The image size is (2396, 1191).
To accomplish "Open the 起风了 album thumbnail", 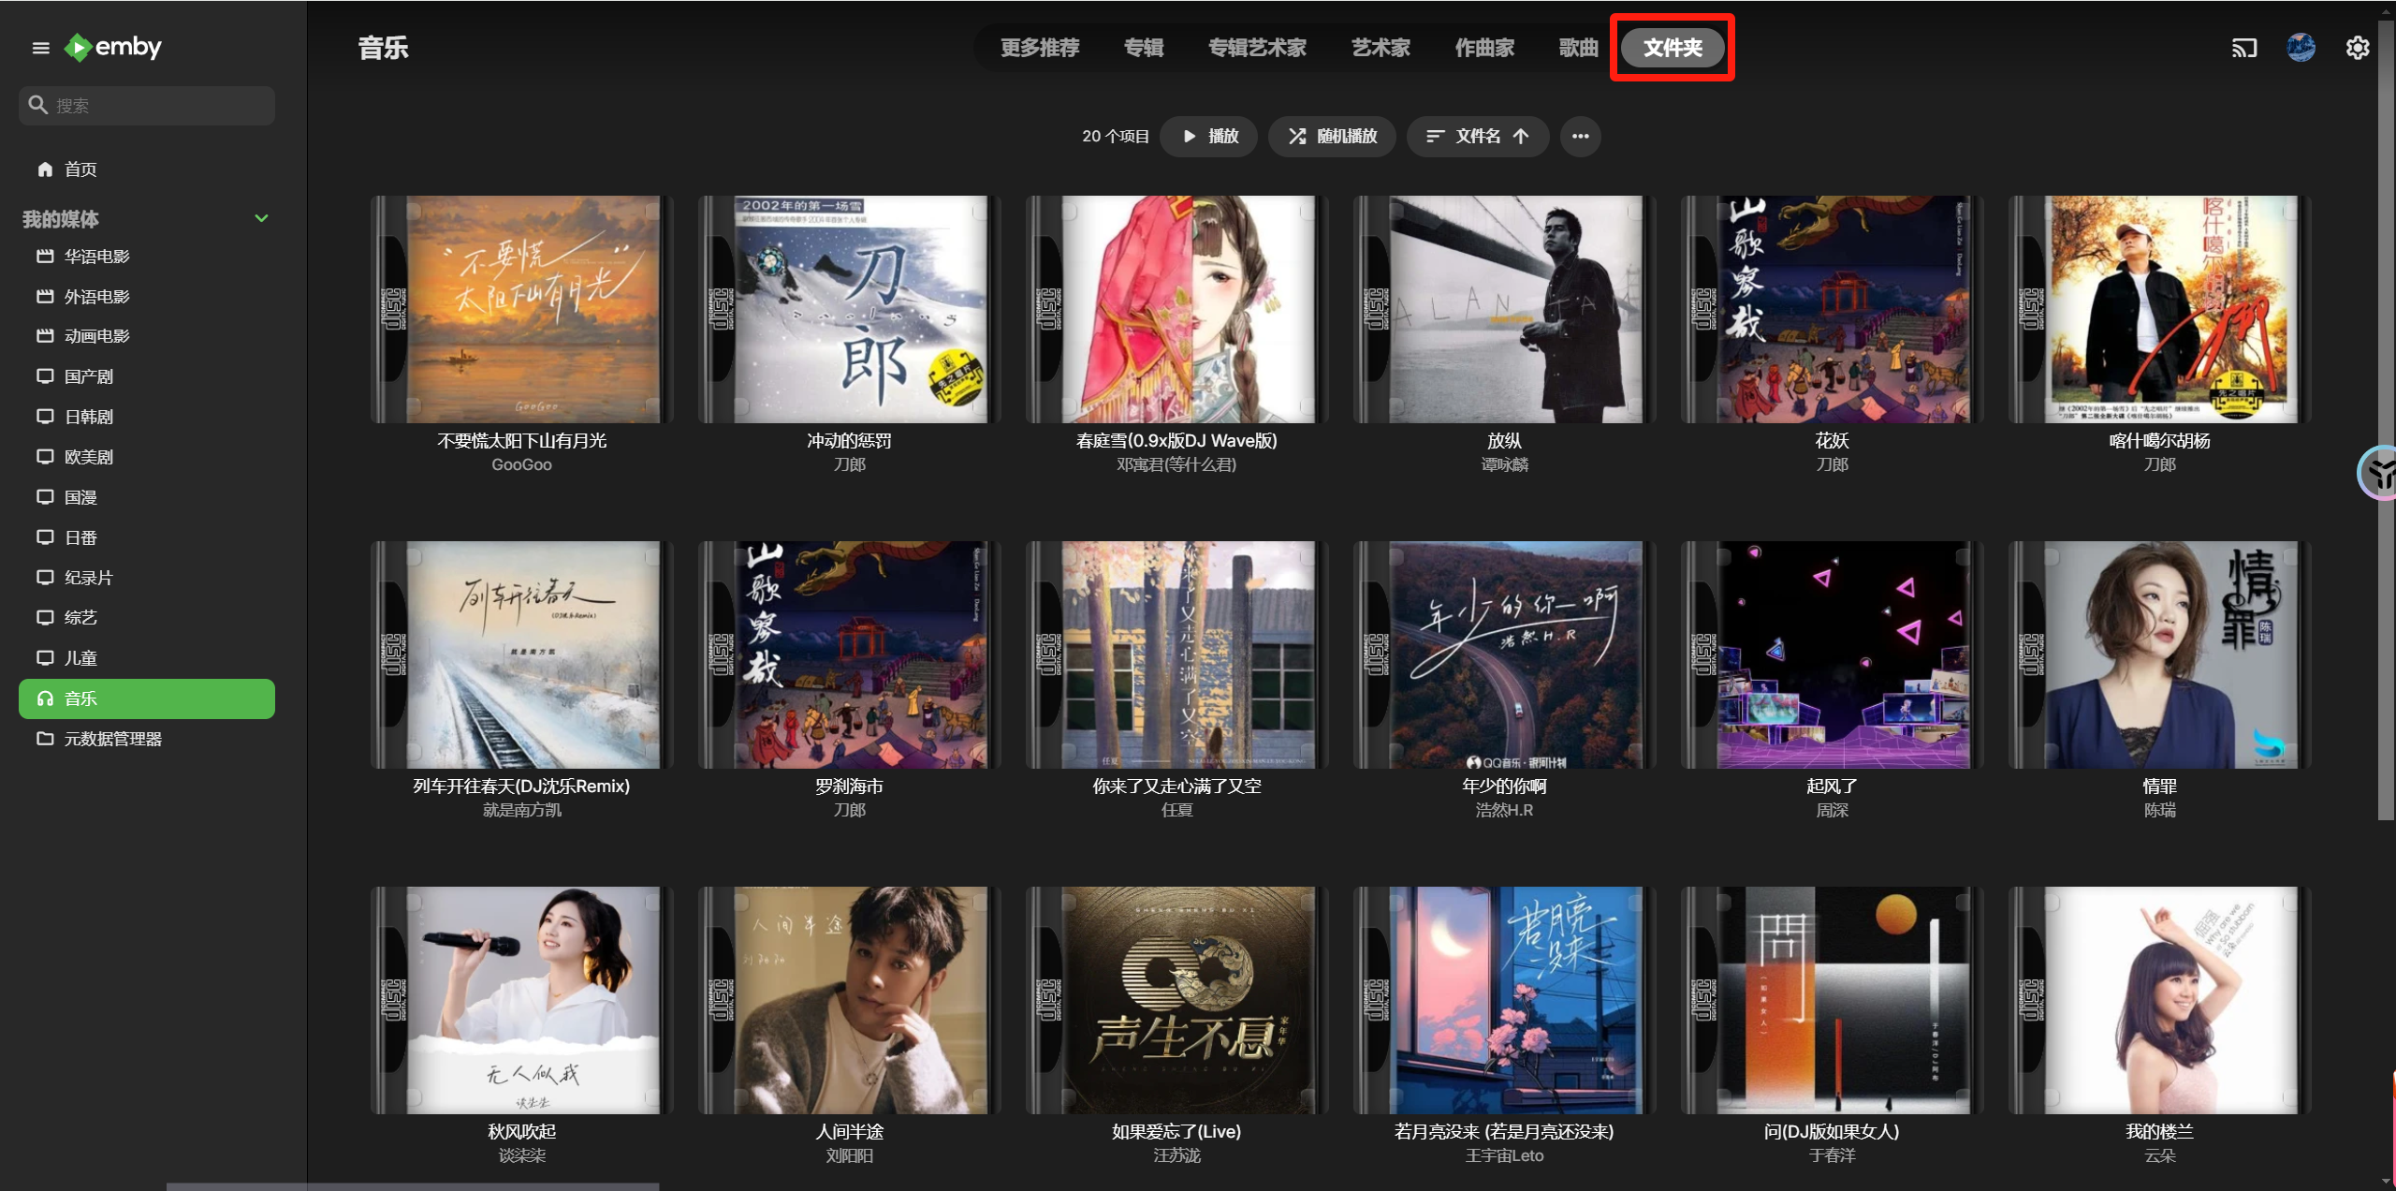I will 1831,654.
